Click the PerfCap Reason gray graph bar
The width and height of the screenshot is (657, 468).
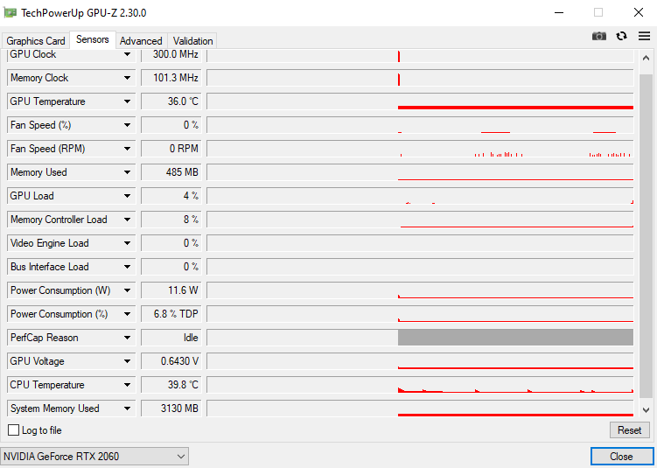515,338
